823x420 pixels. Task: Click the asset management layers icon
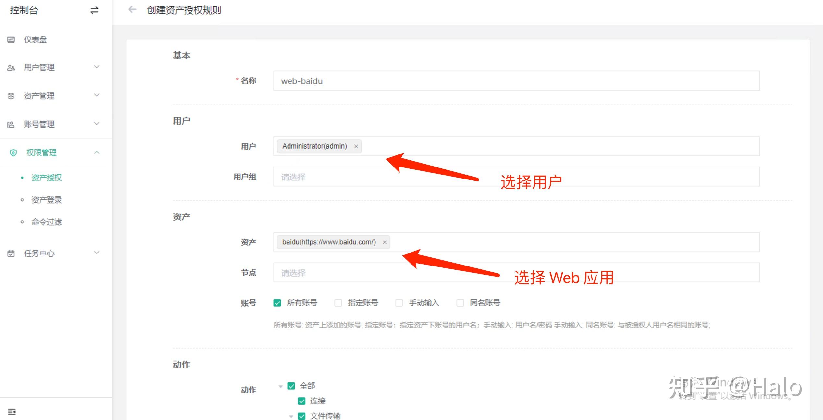coord(11,96)
